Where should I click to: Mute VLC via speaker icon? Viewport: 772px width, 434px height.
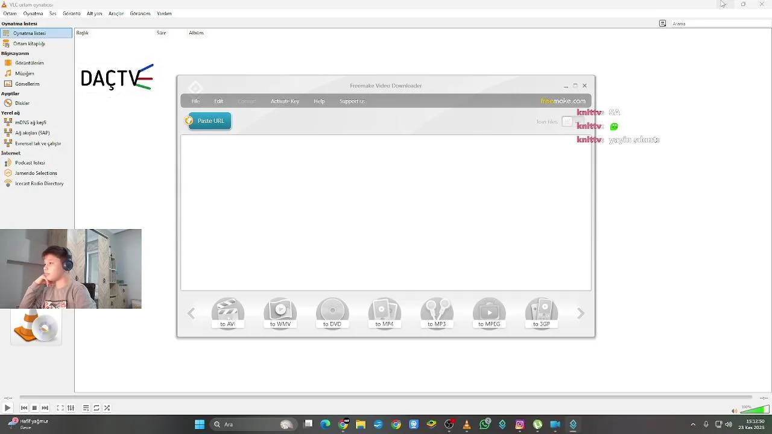point(734,410)
